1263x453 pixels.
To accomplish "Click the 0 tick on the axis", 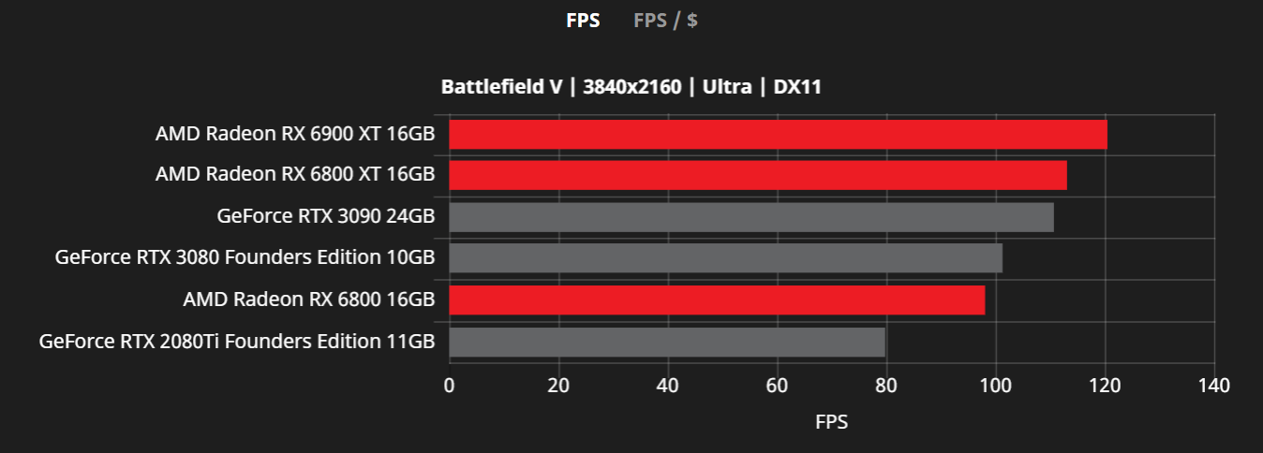I will click(450, 386).
